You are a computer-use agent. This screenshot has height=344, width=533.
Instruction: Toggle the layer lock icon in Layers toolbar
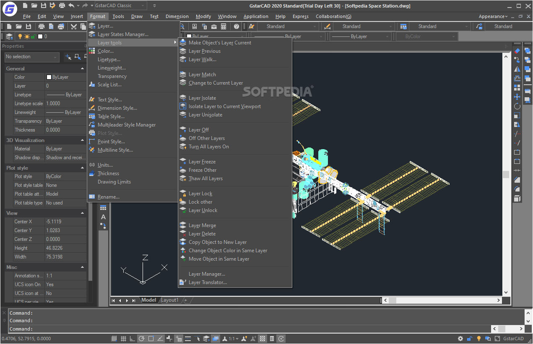(x=33, y=36)
